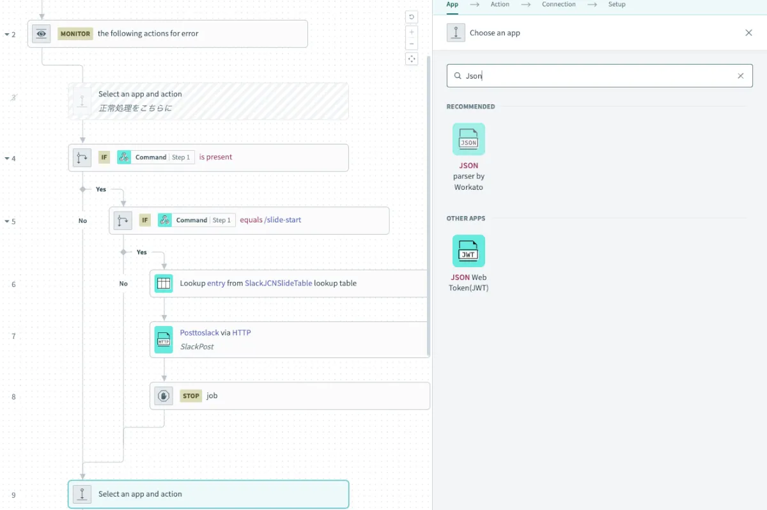
Task: Click the lookup table icon in step 6
Action: (164, 283)
